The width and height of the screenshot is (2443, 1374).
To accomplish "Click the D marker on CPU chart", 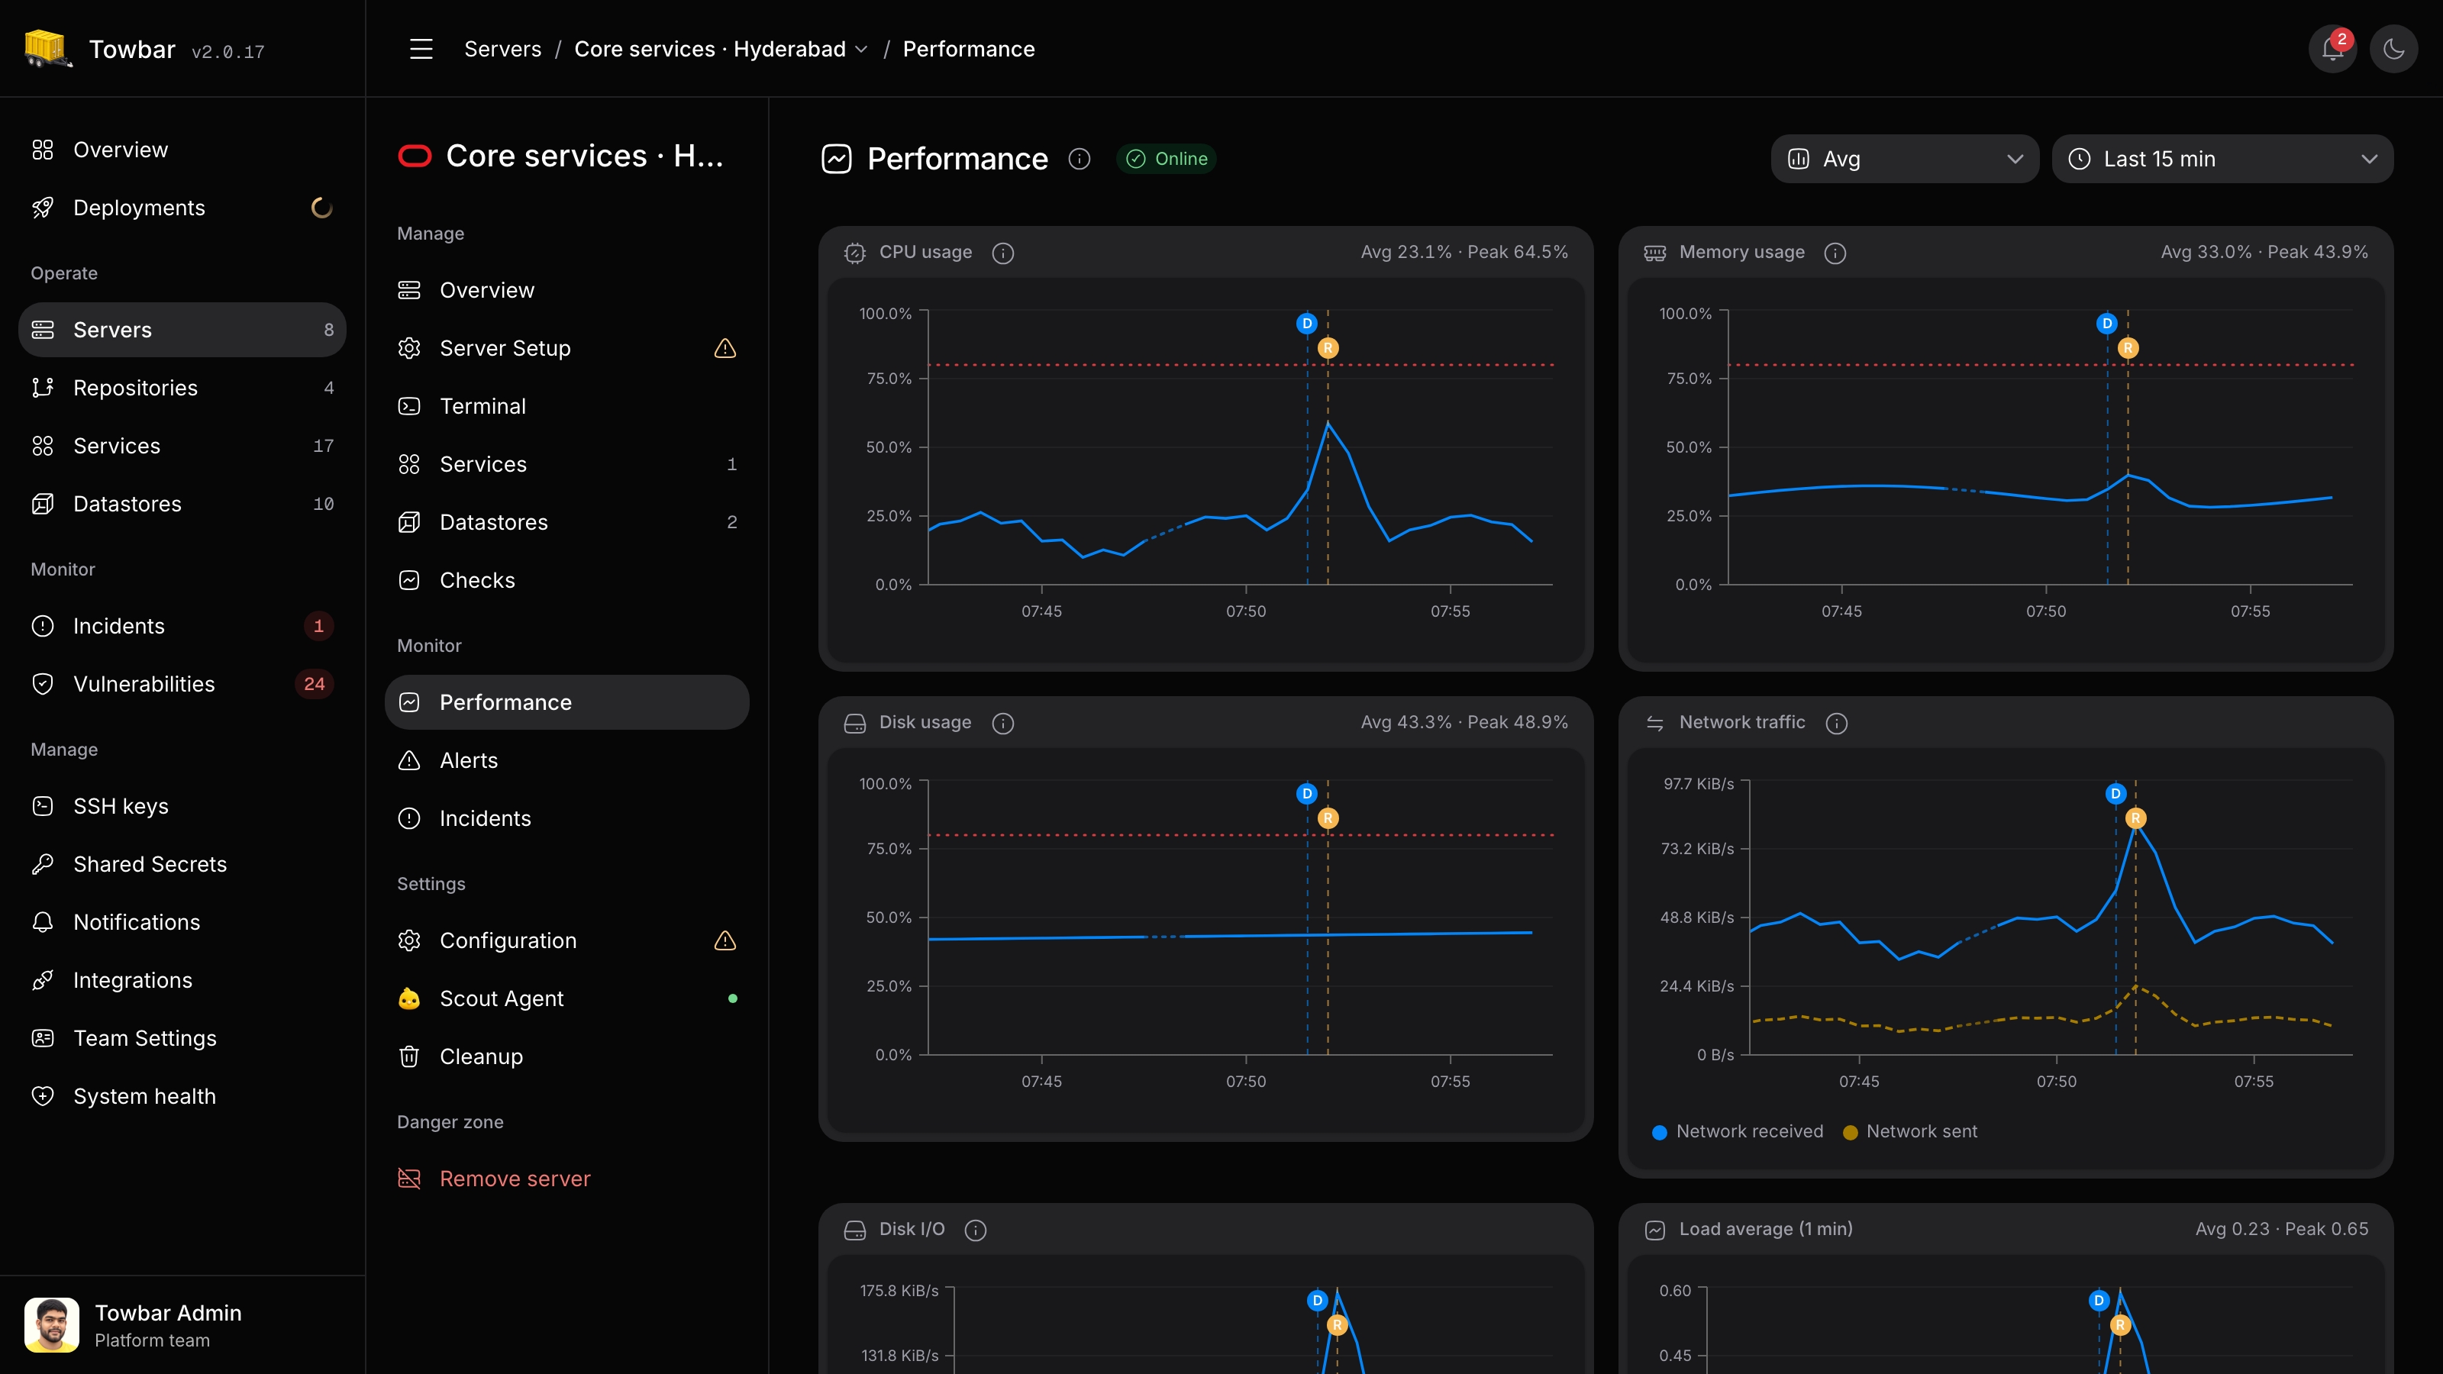I will [x=1307, y=324].
